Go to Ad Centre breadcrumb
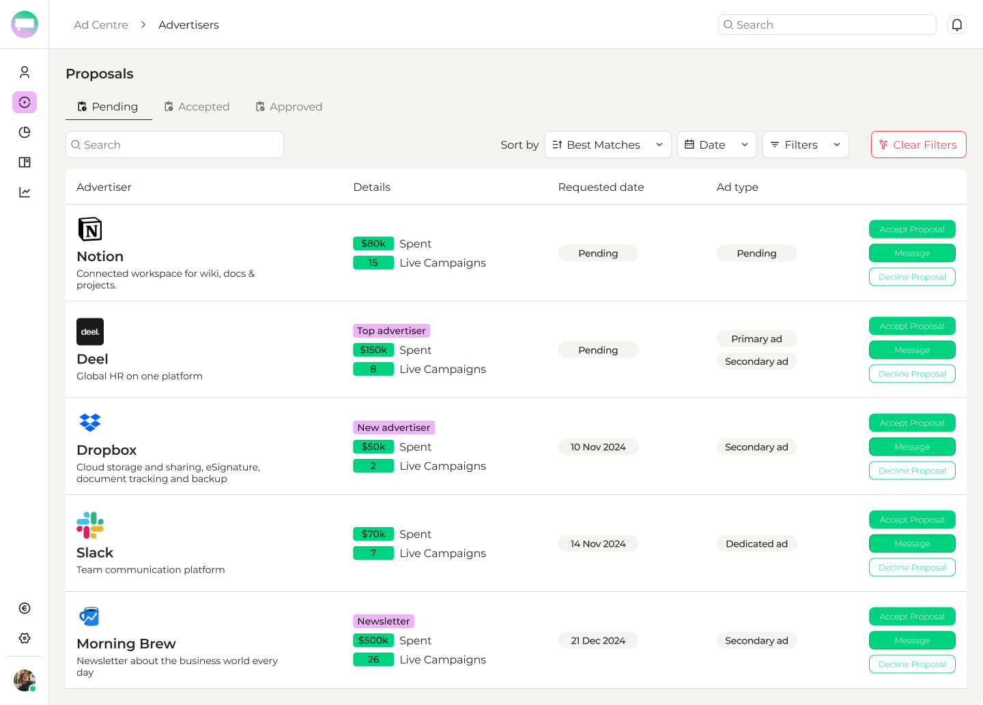Screen dimensions: 983x705 (101, 25)
